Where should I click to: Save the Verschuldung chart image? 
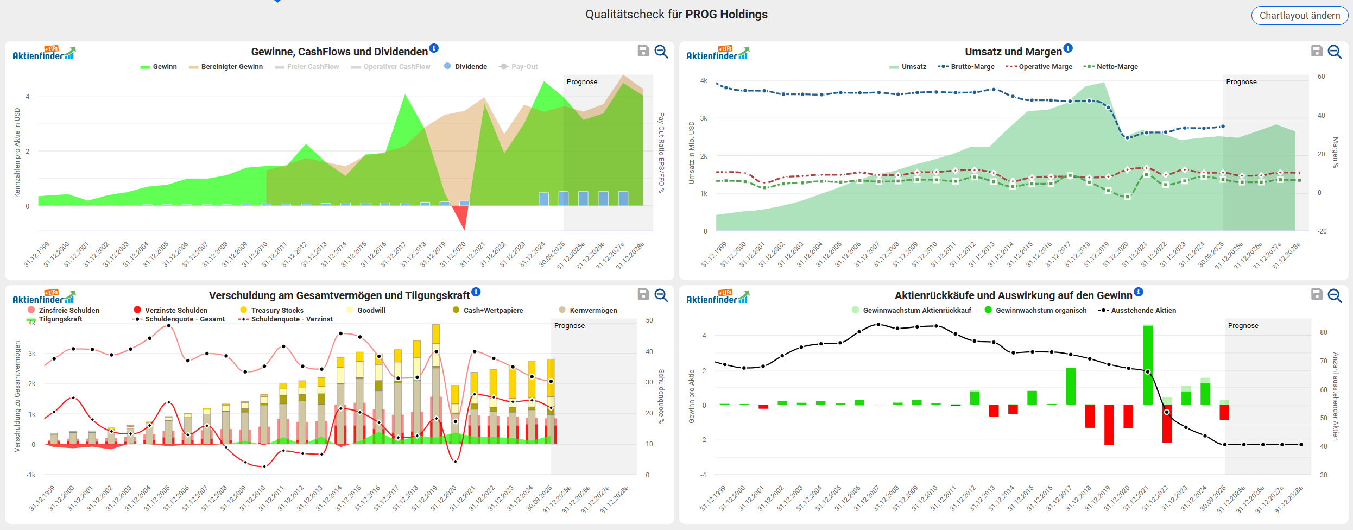pyautogui.click(x=643, y=294)
